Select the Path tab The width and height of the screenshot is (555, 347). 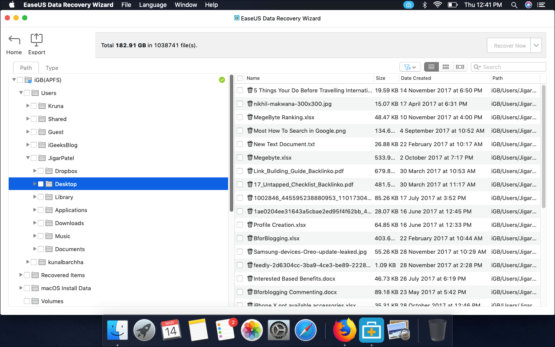pyautogui.click(x=26, y=68)
